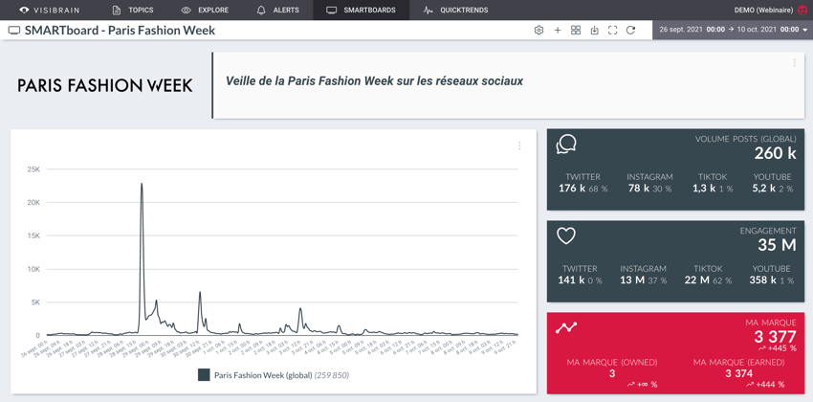The width and height of the screenshot is (813, 402).
Task: Open smartboard settings gear
Action: (x=538, y=30)
